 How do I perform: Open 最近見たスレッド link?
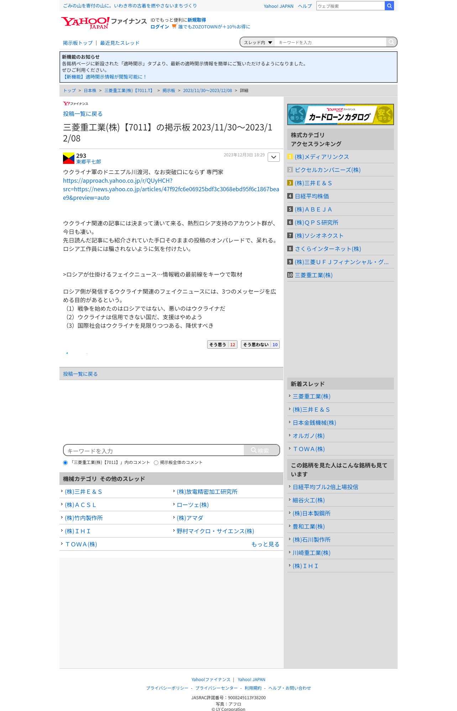tap(120, 43)
